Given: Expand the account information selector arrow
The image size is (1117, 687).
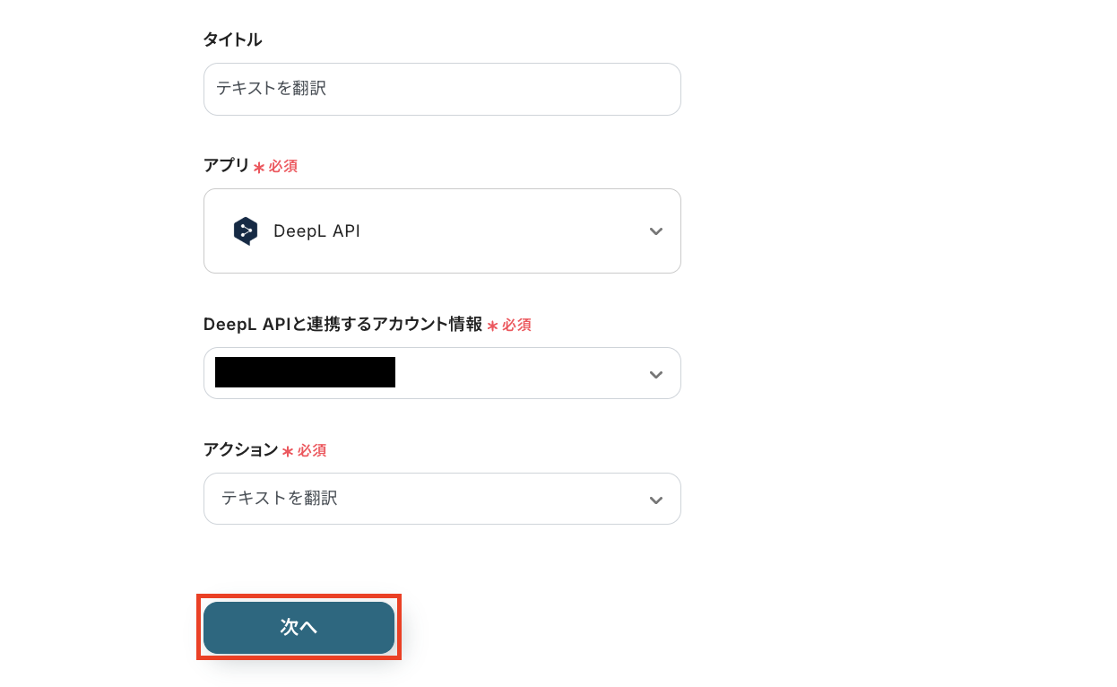Looking at the screenshot, I should (655, 373).
